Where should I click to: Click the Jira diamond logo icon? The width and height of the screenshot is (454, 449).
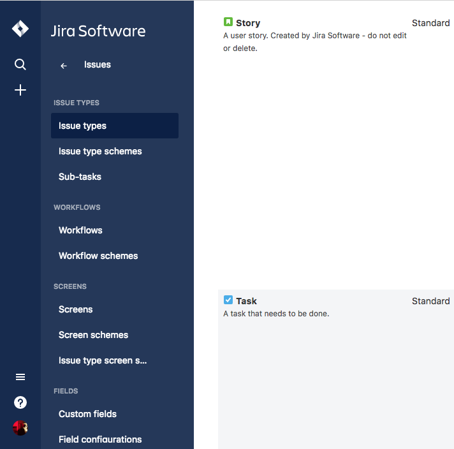tap(20, 29)
